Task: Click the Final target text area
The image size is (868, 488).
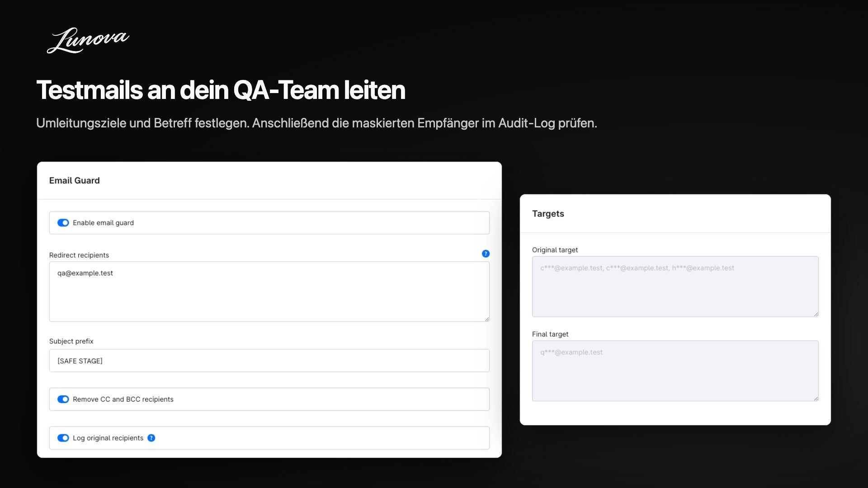Action: coord(675,371)
